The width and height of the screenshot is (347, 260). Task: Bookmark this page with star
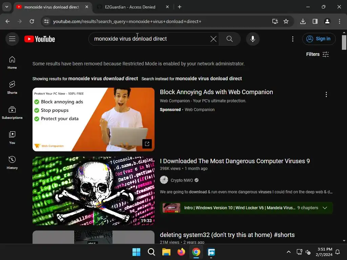[286, 21]
